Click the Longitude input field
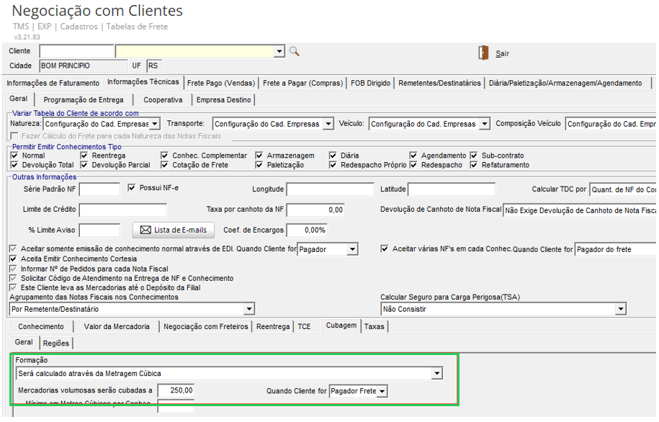This screenshot has height=422, width=659. click(331, 189)
